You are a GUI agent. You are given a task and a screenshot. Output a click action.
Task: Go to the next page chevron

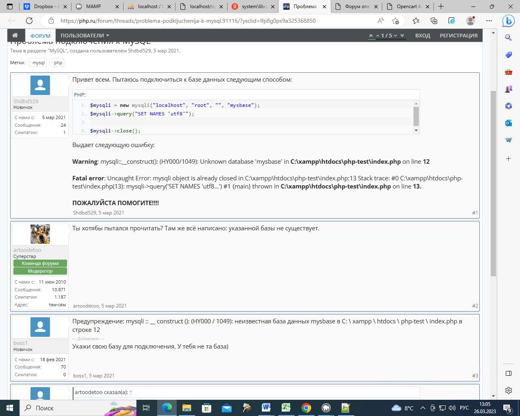point(396,36)
